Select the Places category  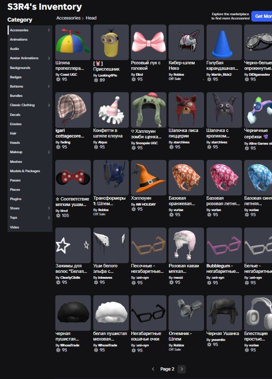coord(15,189)
